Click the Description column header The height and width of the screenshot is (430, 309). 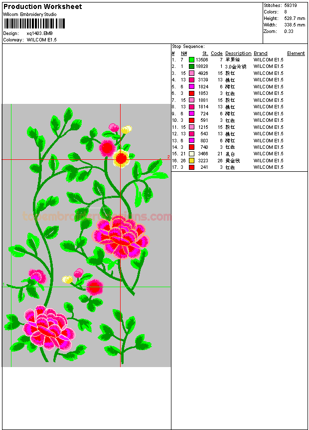238,53
